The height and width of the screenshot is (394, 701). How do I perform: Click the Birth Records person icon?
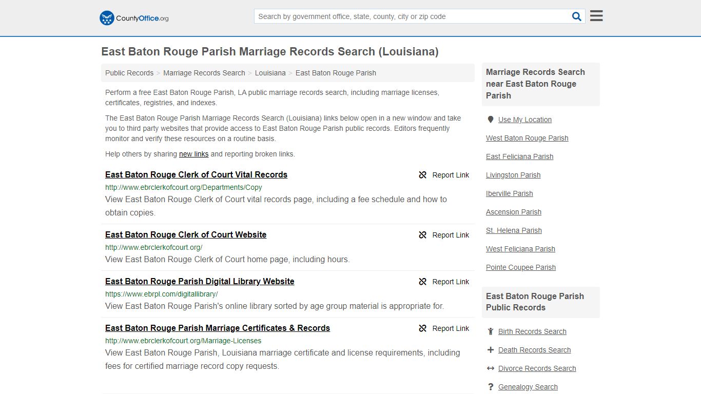pyautogui.click(x=490, y=331)
